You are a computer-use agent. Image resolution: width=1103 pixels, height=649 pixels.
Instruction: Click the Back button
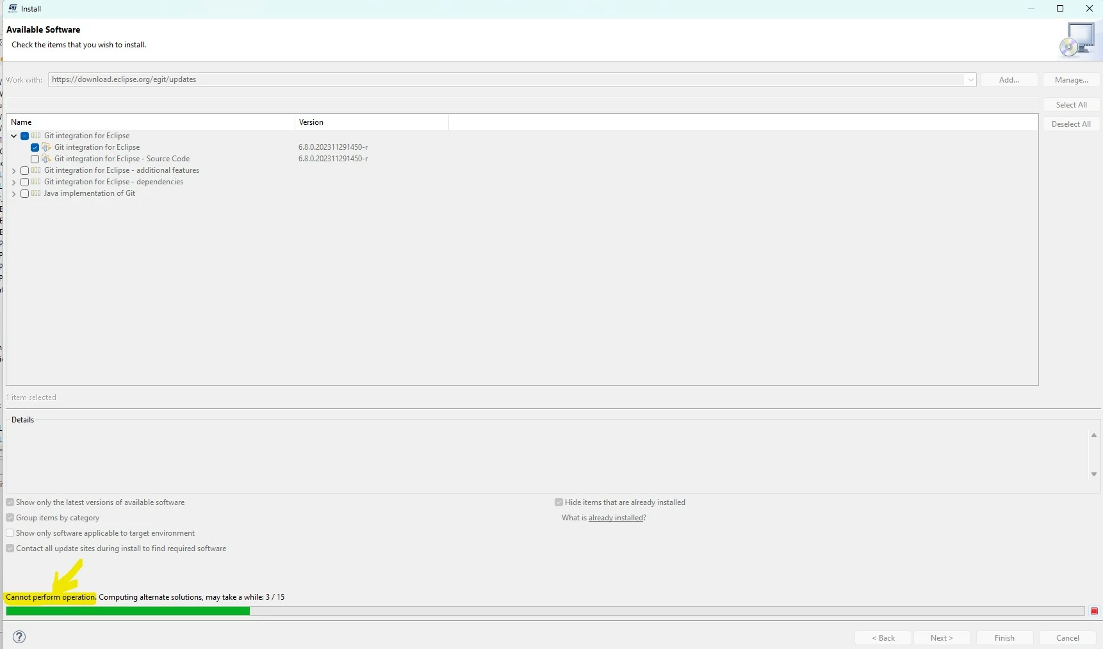(x=883, y=638)
